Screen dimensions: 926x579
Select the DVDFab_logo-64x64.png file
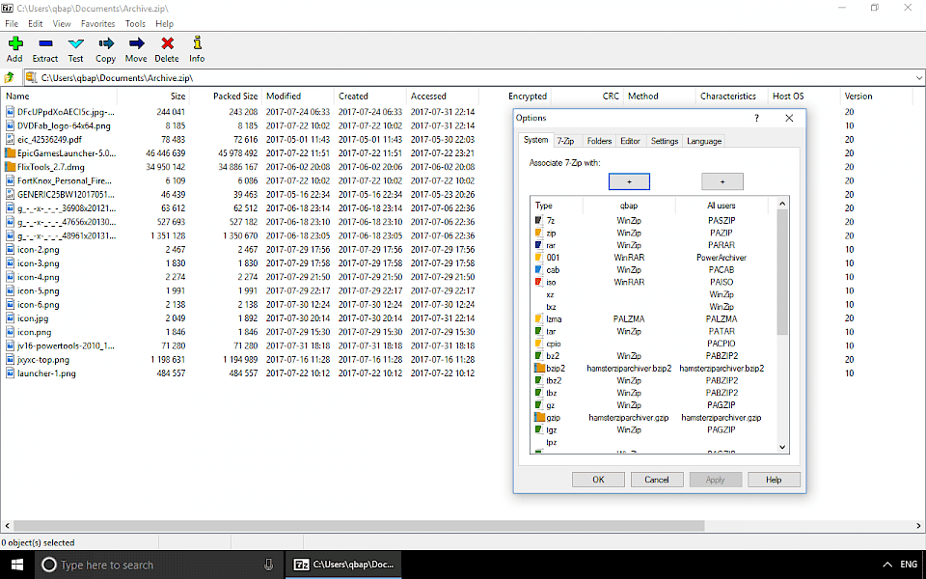point(64,125)
